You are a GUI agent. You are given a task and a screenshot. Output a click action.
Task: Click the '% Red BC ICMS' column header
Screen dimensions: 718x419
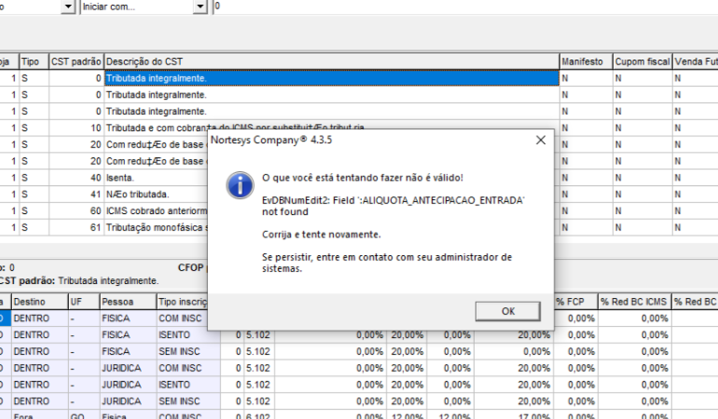[x=635, y=302]
